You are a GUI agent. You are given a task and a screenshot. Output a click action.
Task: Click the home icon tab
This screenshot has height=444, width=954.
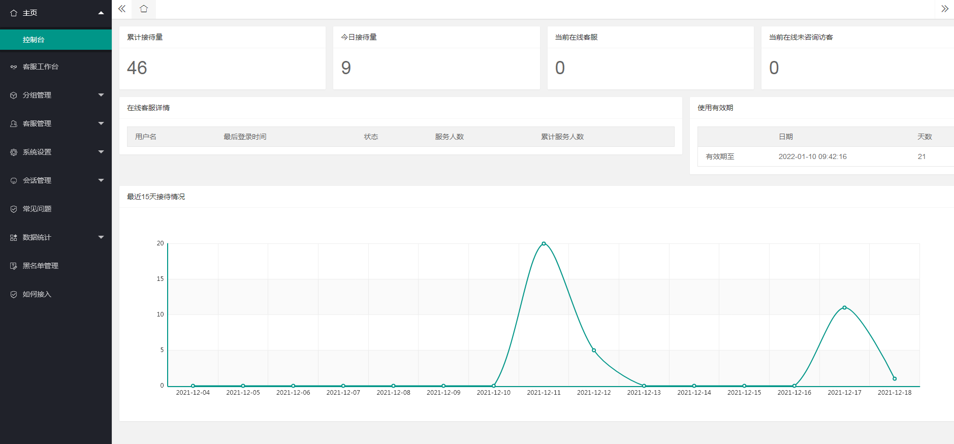point(144,9)
